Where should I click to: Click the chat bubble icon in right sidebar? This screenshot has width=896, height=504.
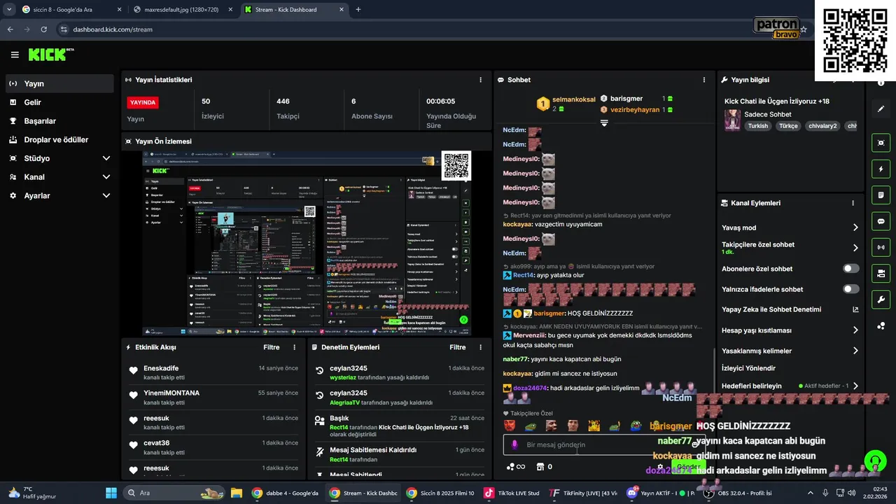881,221
